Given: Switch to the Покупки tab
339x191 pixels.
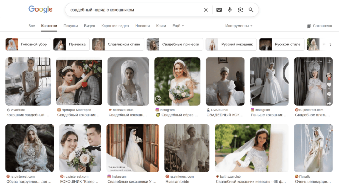Looking at the screenshot, I should click(x=71, y=26).
